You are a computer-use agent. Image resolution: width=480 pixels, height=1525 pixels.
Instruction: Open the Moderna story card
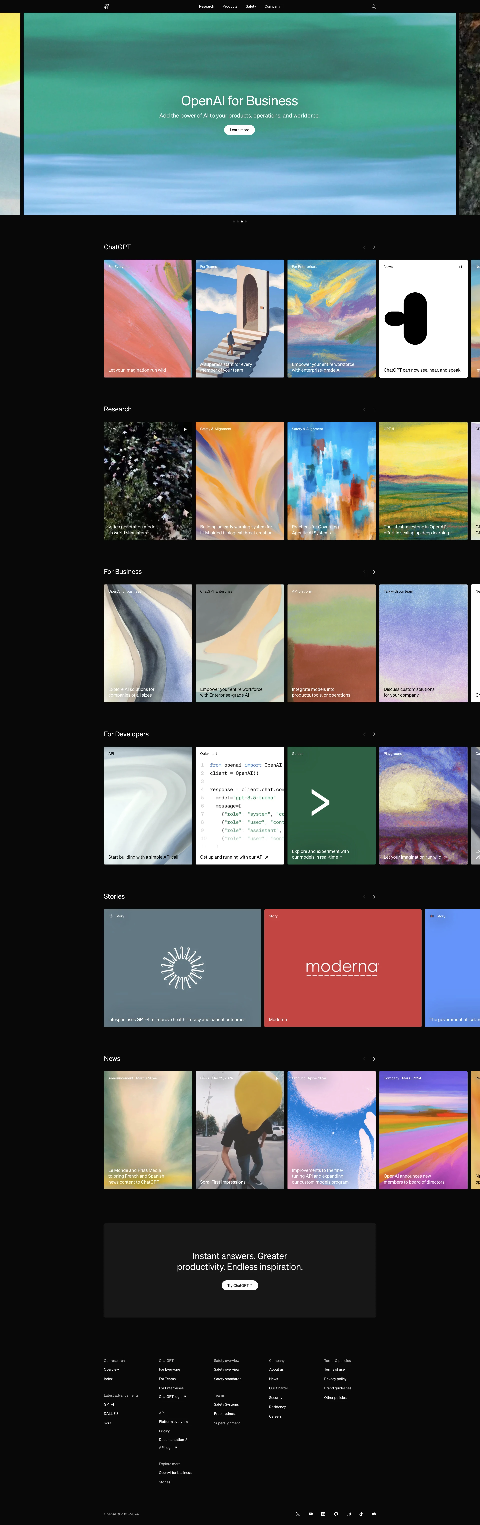coord(343,968)
